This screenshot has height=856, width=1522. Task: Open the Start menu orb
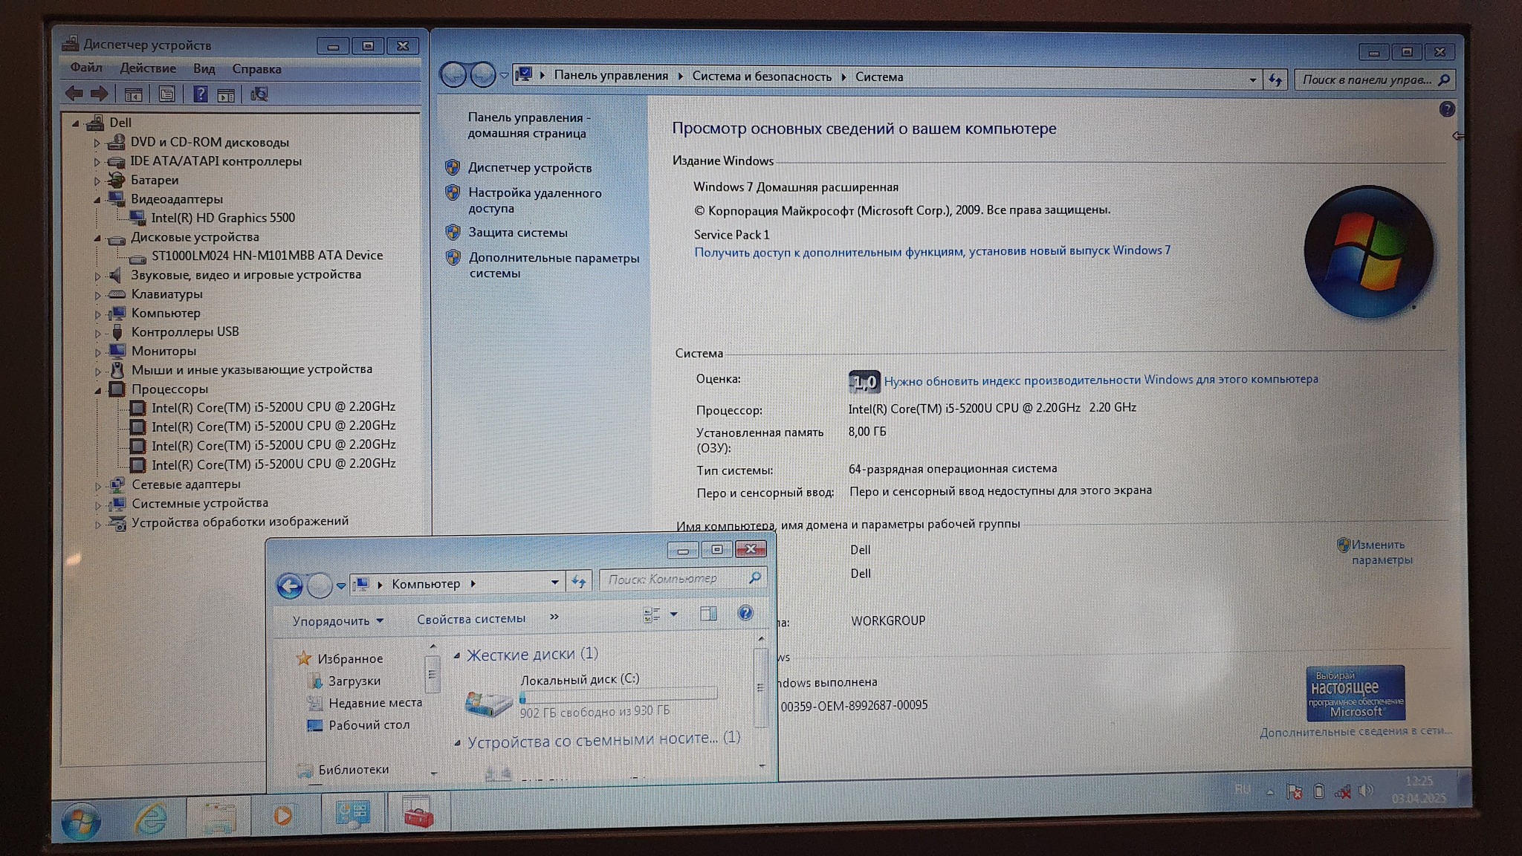click(81, 822)
